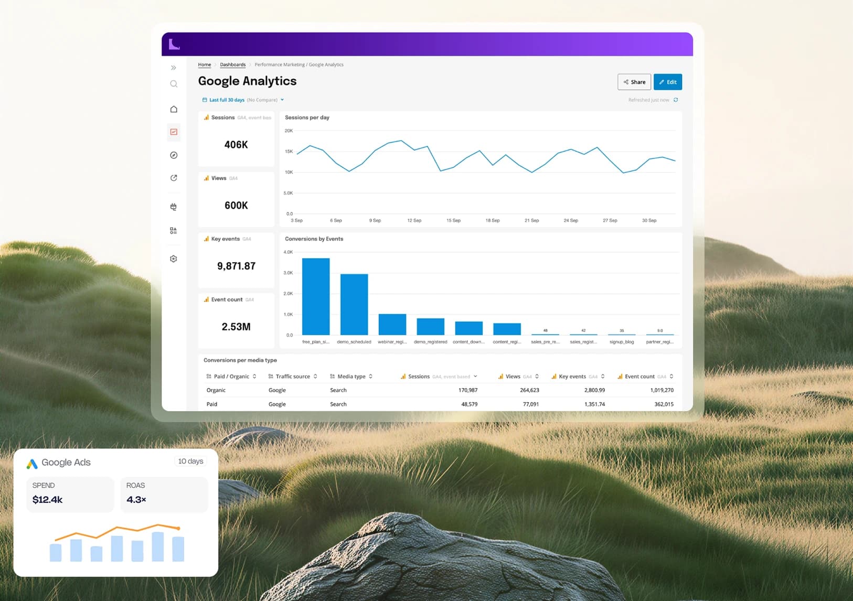Click the sidebar icon just above the settings gear
This screenshot has height=601, width=853.
[174, 231]
